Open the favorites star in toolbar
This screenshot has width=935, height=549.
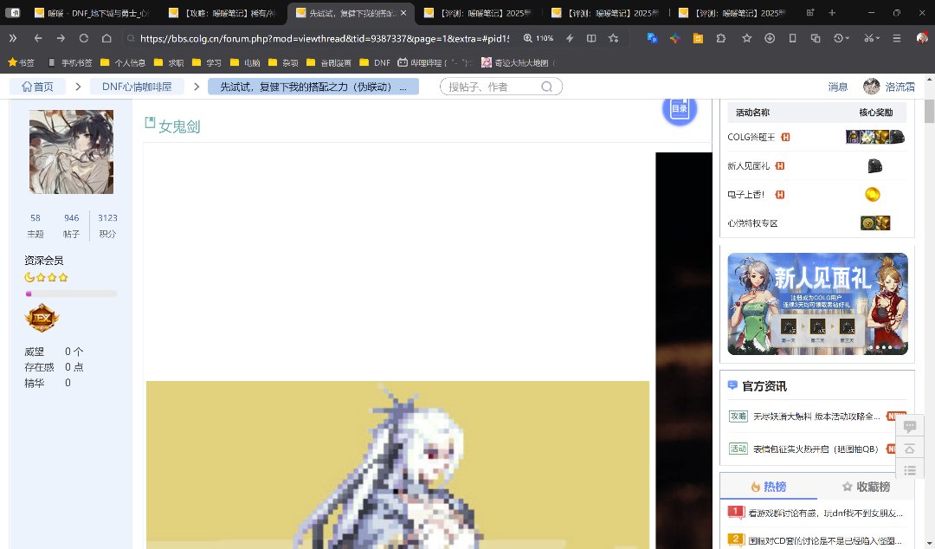click(x=746, y=38)
